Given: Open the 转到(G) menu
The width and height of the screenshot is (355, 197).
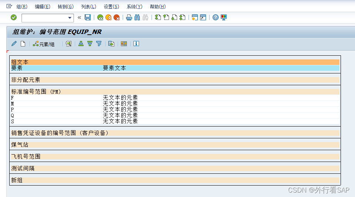Looking at the screenshot, I should 66,7.
